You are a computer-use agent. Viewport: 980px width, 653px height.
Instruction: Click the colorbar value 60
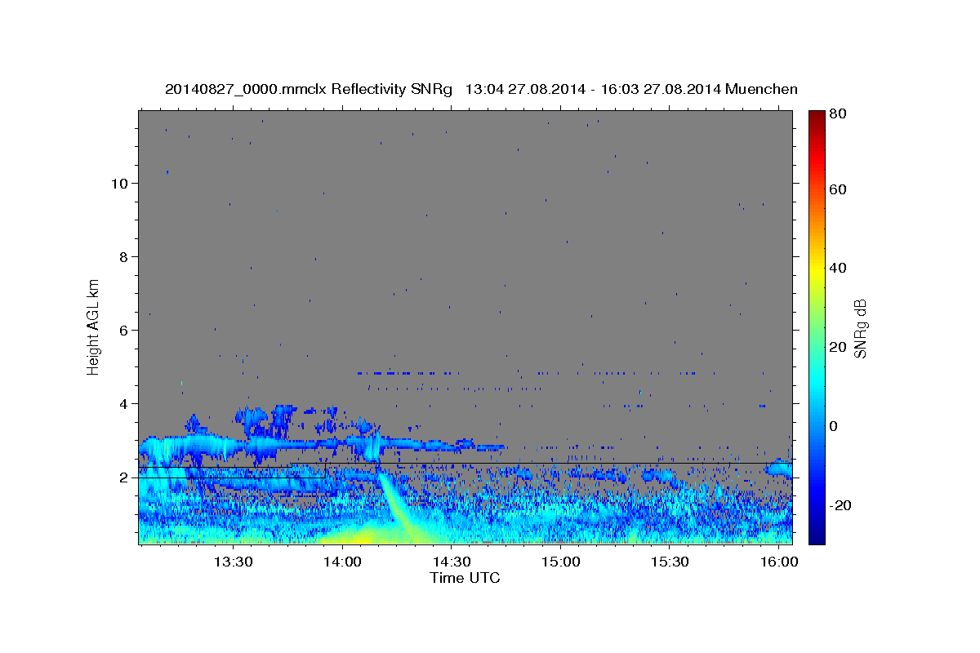tap(839, 189)
